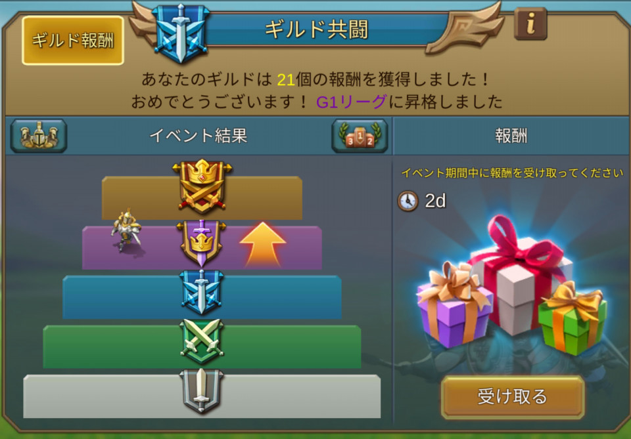Select the knight helmets guild icon
631x439 pixels.
(39, 136)
